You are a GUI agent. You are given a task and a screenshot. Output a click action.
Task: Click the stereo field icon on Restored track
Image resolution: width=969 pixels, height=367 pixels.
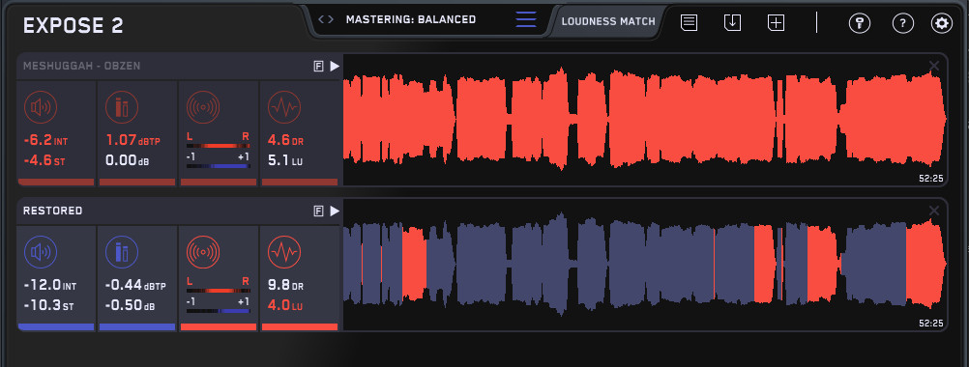203,252
